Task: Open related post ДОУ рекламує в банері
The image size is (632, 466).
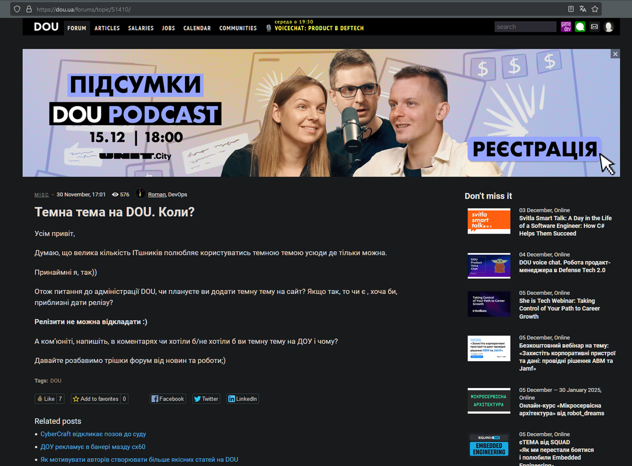Action: coord(93,447)
